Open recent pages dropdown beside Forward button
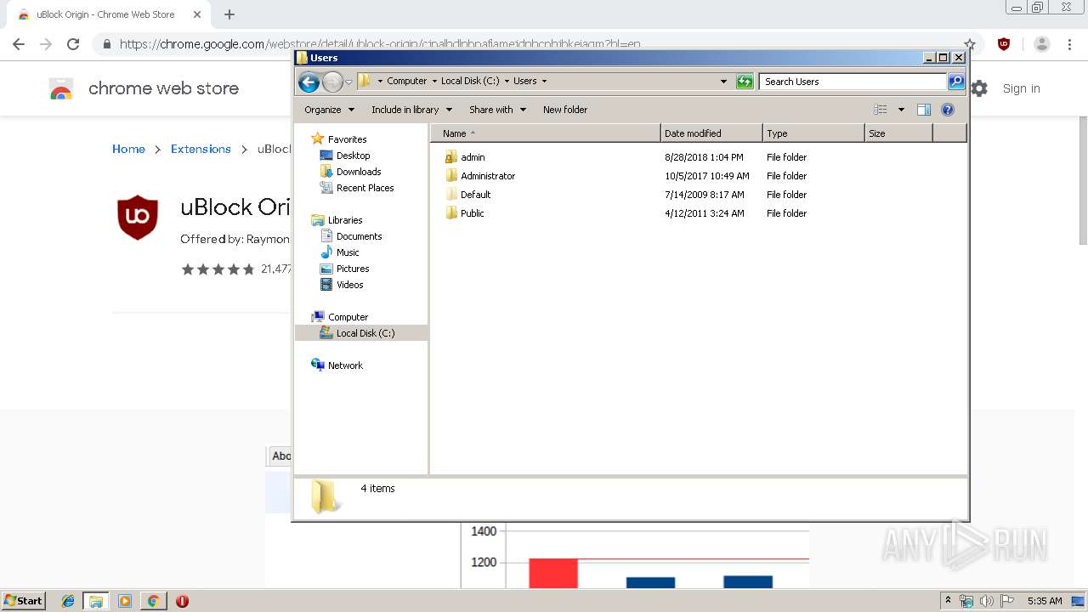The width and height of the screenshot is (1088, 612). [348, 82]
